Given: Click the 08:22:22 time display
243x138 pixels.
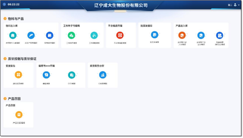Looking at the screenshot, I should pyautogui.click(x=14, y=4).
